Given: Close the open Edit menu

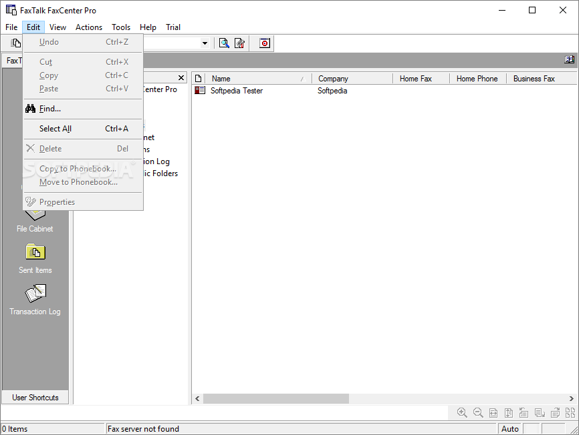Looking at the screenshot, I should click(33, 27).
